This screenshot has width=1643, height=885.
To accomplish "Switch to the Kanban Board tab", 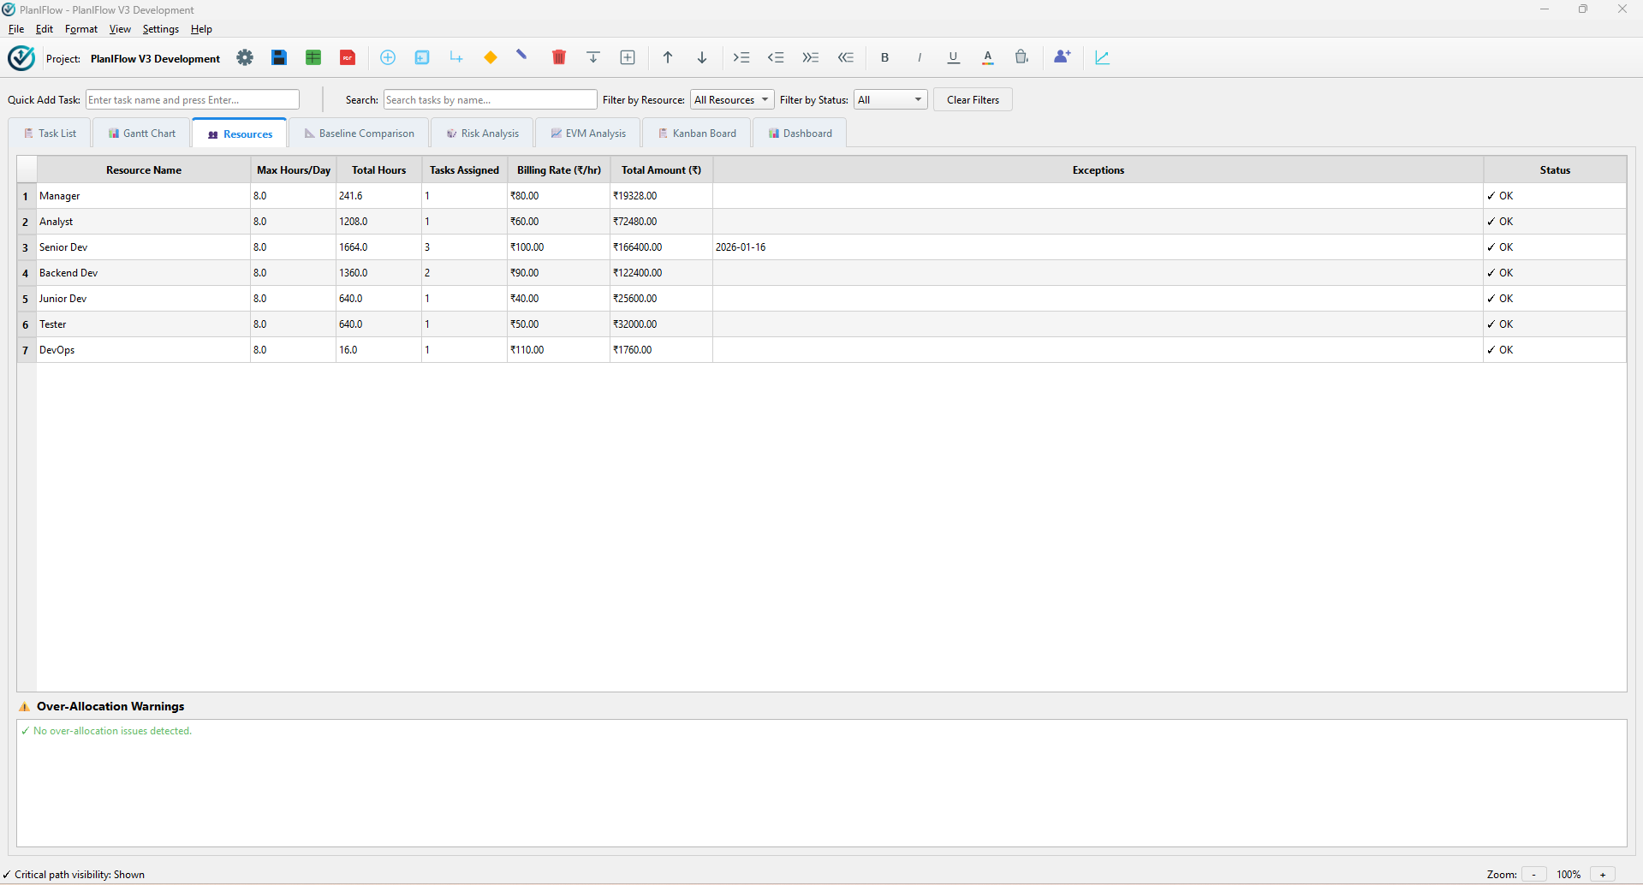I will point(697,134).
